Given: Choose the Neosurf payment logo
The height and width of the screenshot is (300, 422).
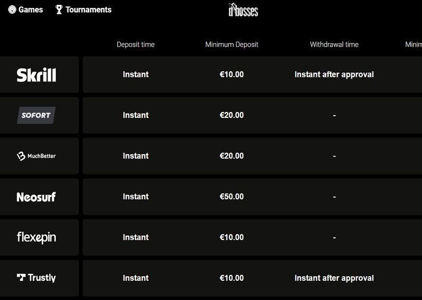Looking at the screenshot, I should [x=36, y=197].
